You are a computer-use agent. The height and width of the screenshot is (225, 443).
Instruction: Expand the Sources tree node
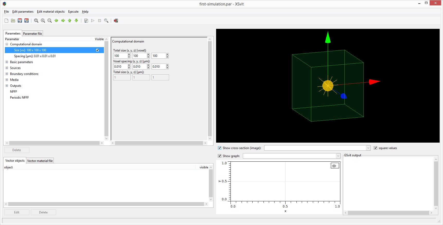click(x=7, y=68)
